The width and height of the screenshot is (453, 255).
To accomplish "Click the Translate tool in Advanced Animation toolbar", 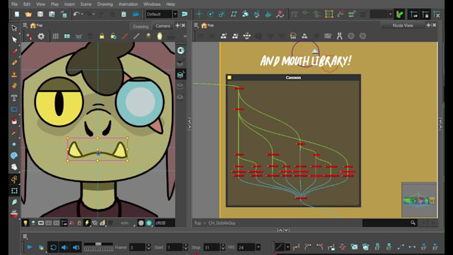I will click(x=199, y=14).
